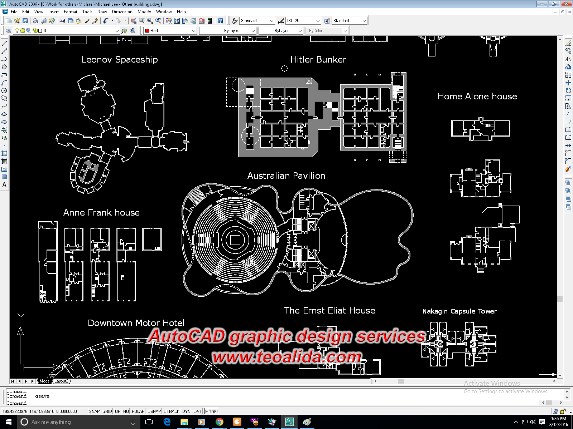Toggle GRID display in status bar
573x429 pixels.
tap(107, 411)
